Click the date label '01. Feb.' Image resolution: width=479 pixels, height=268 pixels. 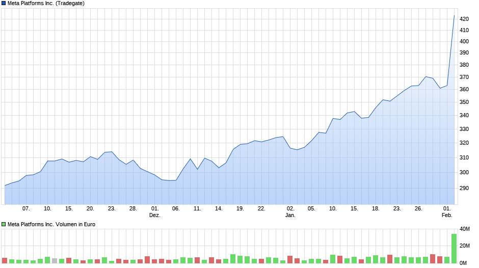447,212
